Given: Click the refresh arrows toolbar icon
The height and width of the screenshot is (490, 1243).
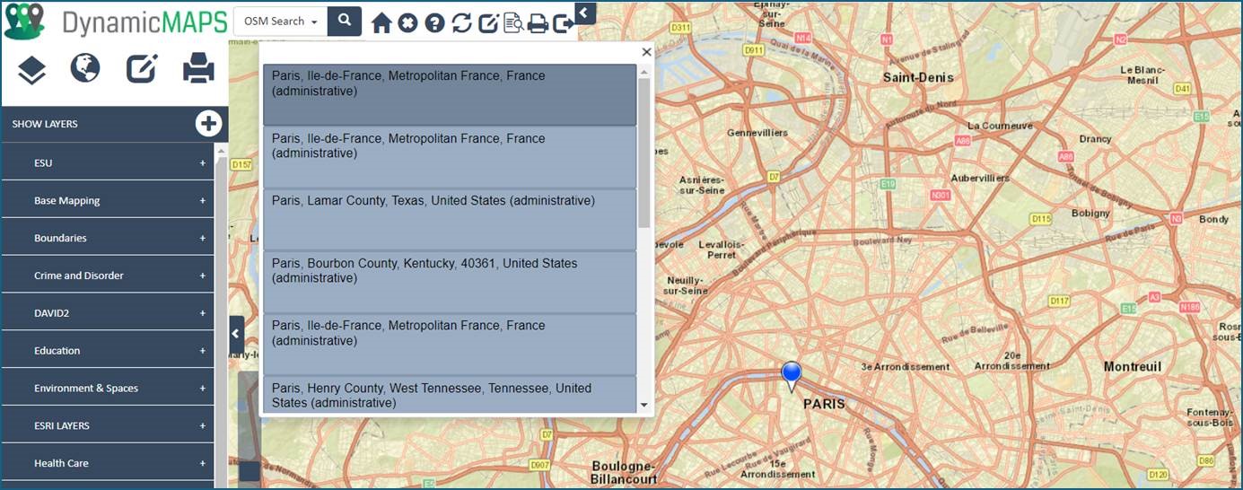Looking at the screenshot, I should point(461,22).
